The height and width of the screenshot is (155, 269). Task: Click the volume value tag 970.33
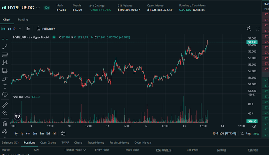[252, 121]
